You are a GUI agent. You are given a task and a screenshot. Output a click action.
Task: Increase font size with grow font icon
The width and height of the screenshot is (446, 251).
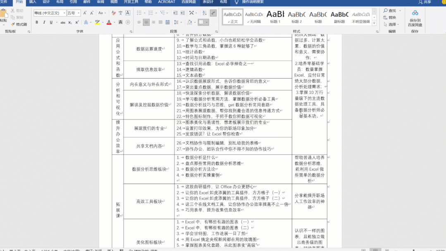[85, 13]
